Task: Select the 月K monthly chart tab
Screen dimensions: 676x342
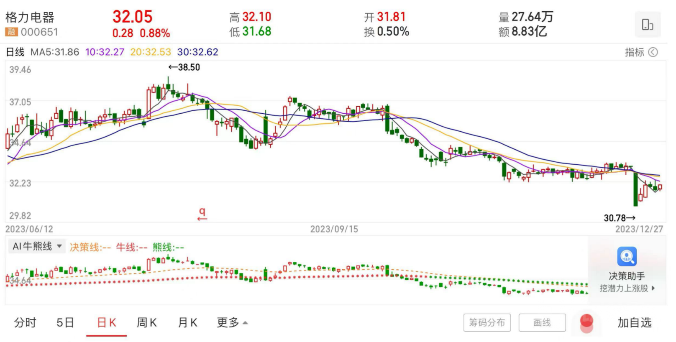Action: 187,323
